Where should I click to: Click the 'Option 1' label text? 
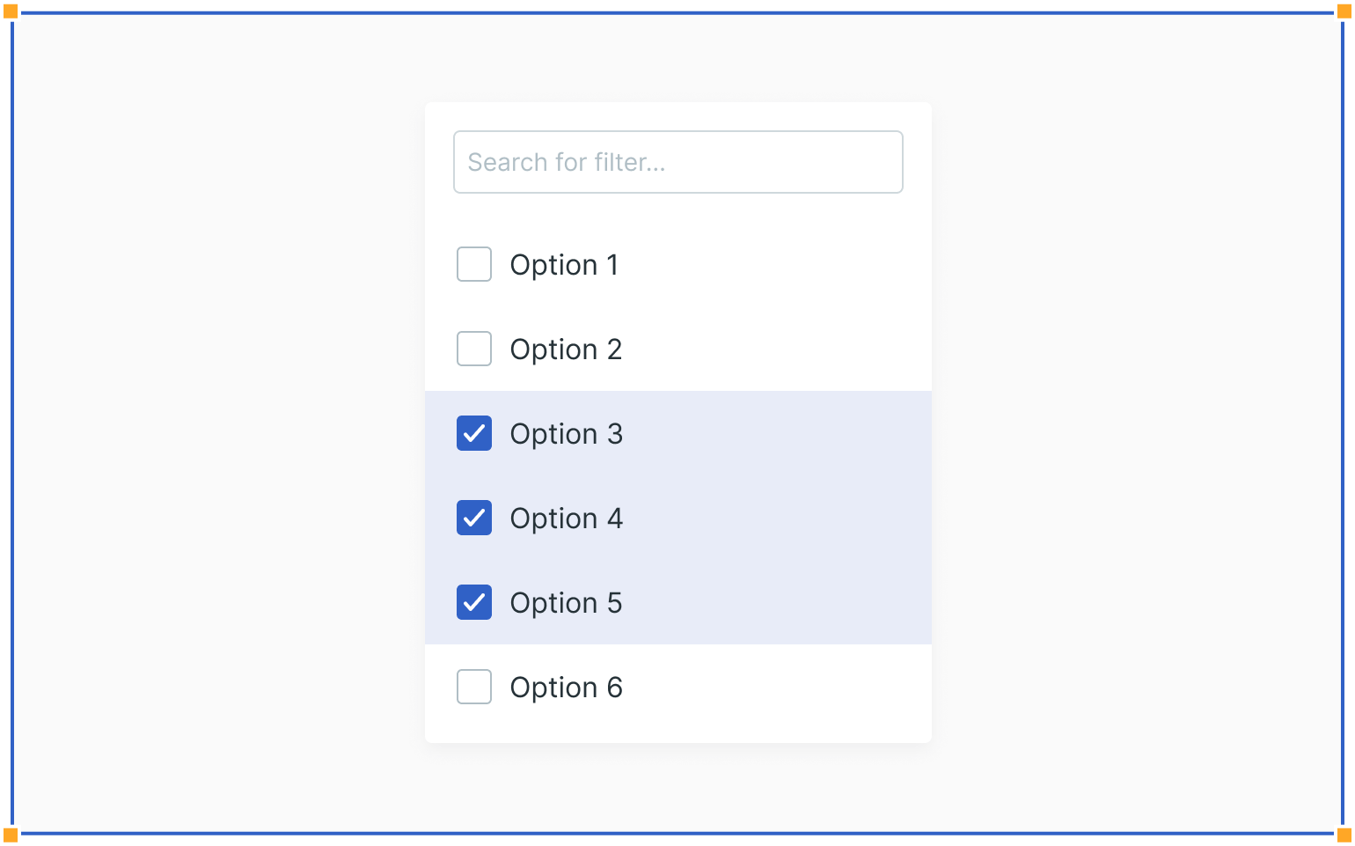(564, 264)
